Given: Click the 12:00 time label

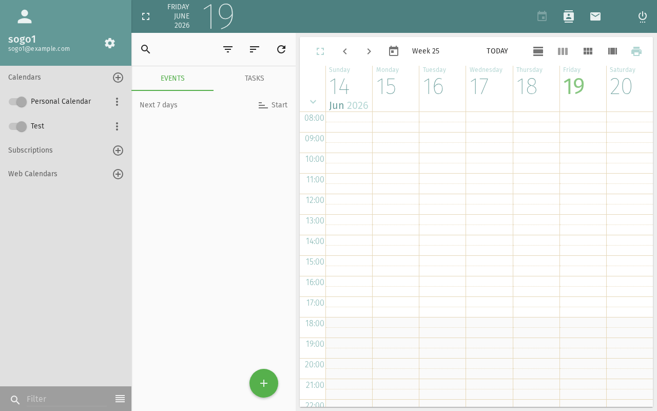Looking at the screenshot, I should (x=315, y=200).
